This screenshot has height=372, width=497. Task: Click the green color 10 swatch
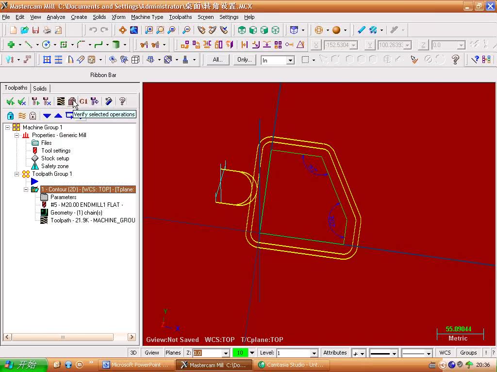coord(240,353)
